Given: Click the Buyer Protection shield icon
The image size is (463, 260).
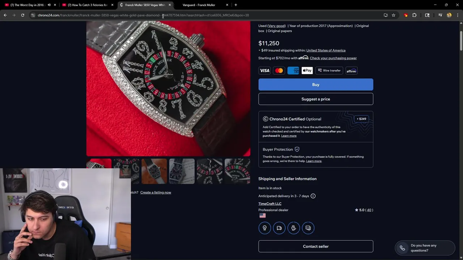Looking at the screenshot, I should (x=297, y=149).
